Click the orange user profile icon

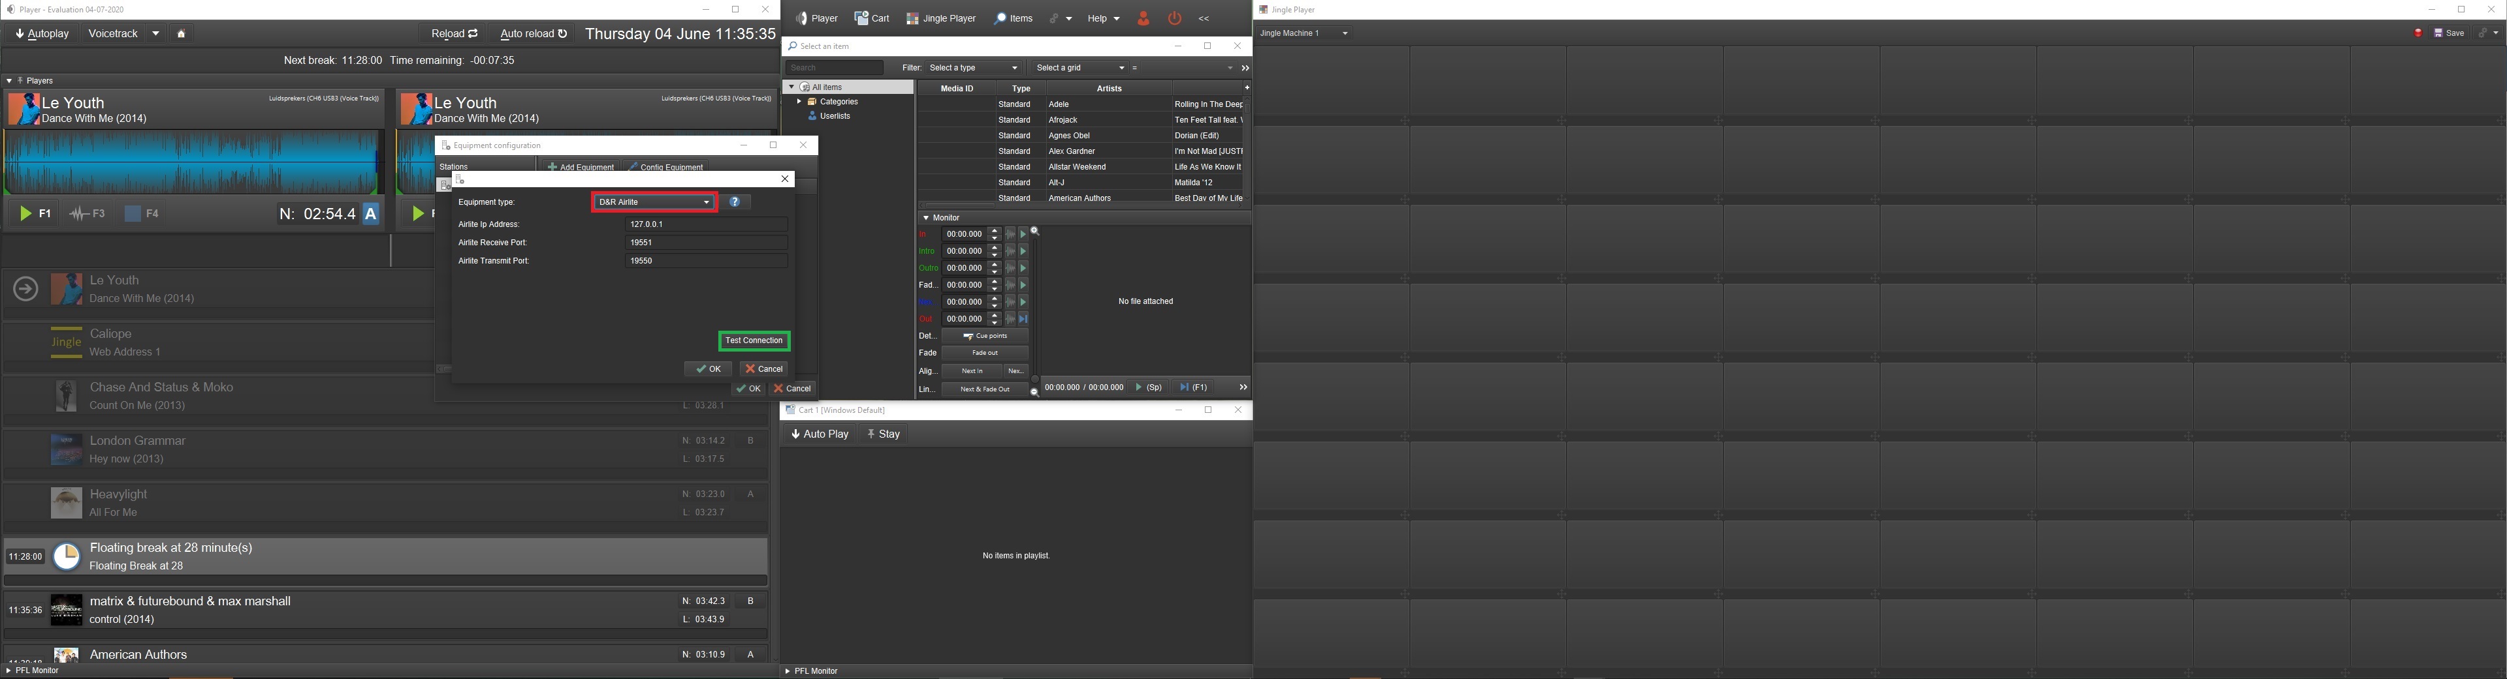1143,18
